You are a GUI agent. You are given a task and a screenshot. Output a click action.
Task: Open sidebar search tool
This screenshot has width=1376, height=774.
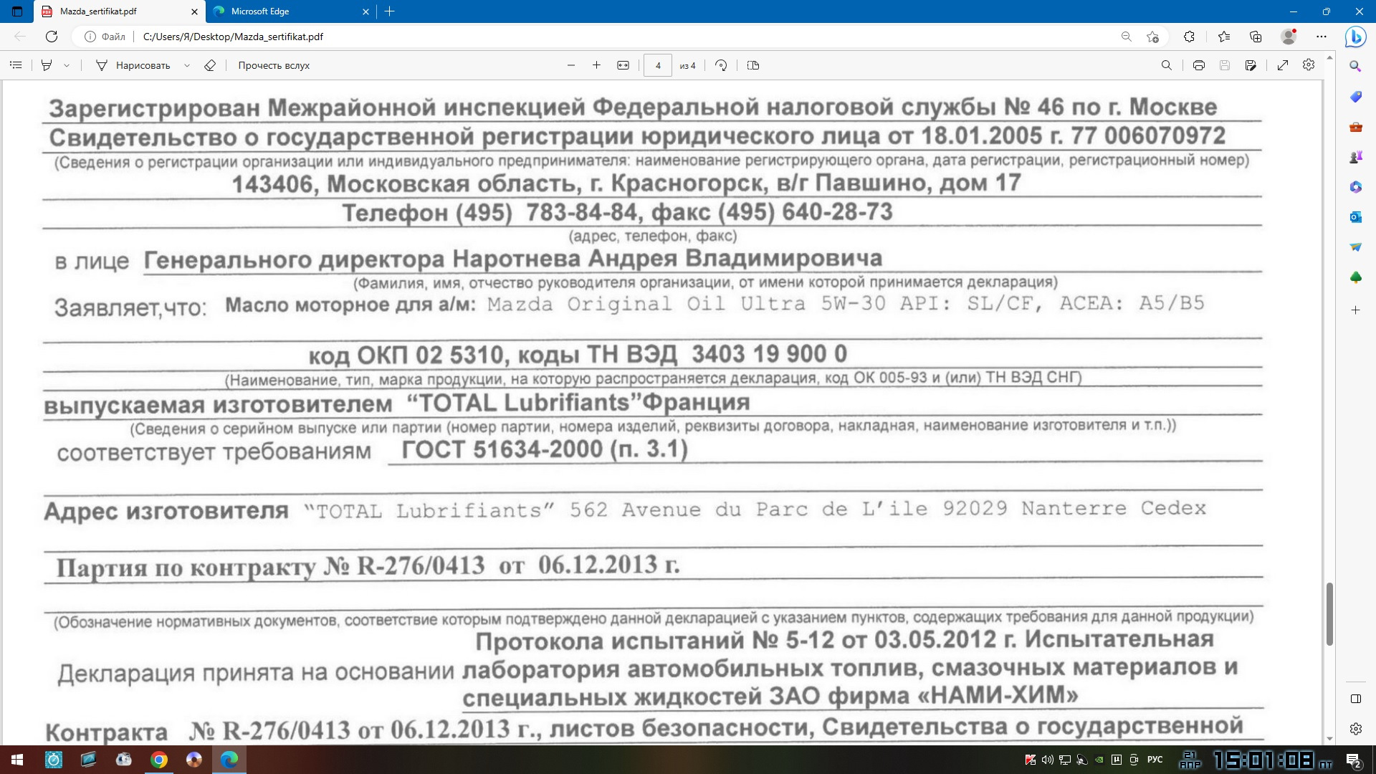point(1355,66)
